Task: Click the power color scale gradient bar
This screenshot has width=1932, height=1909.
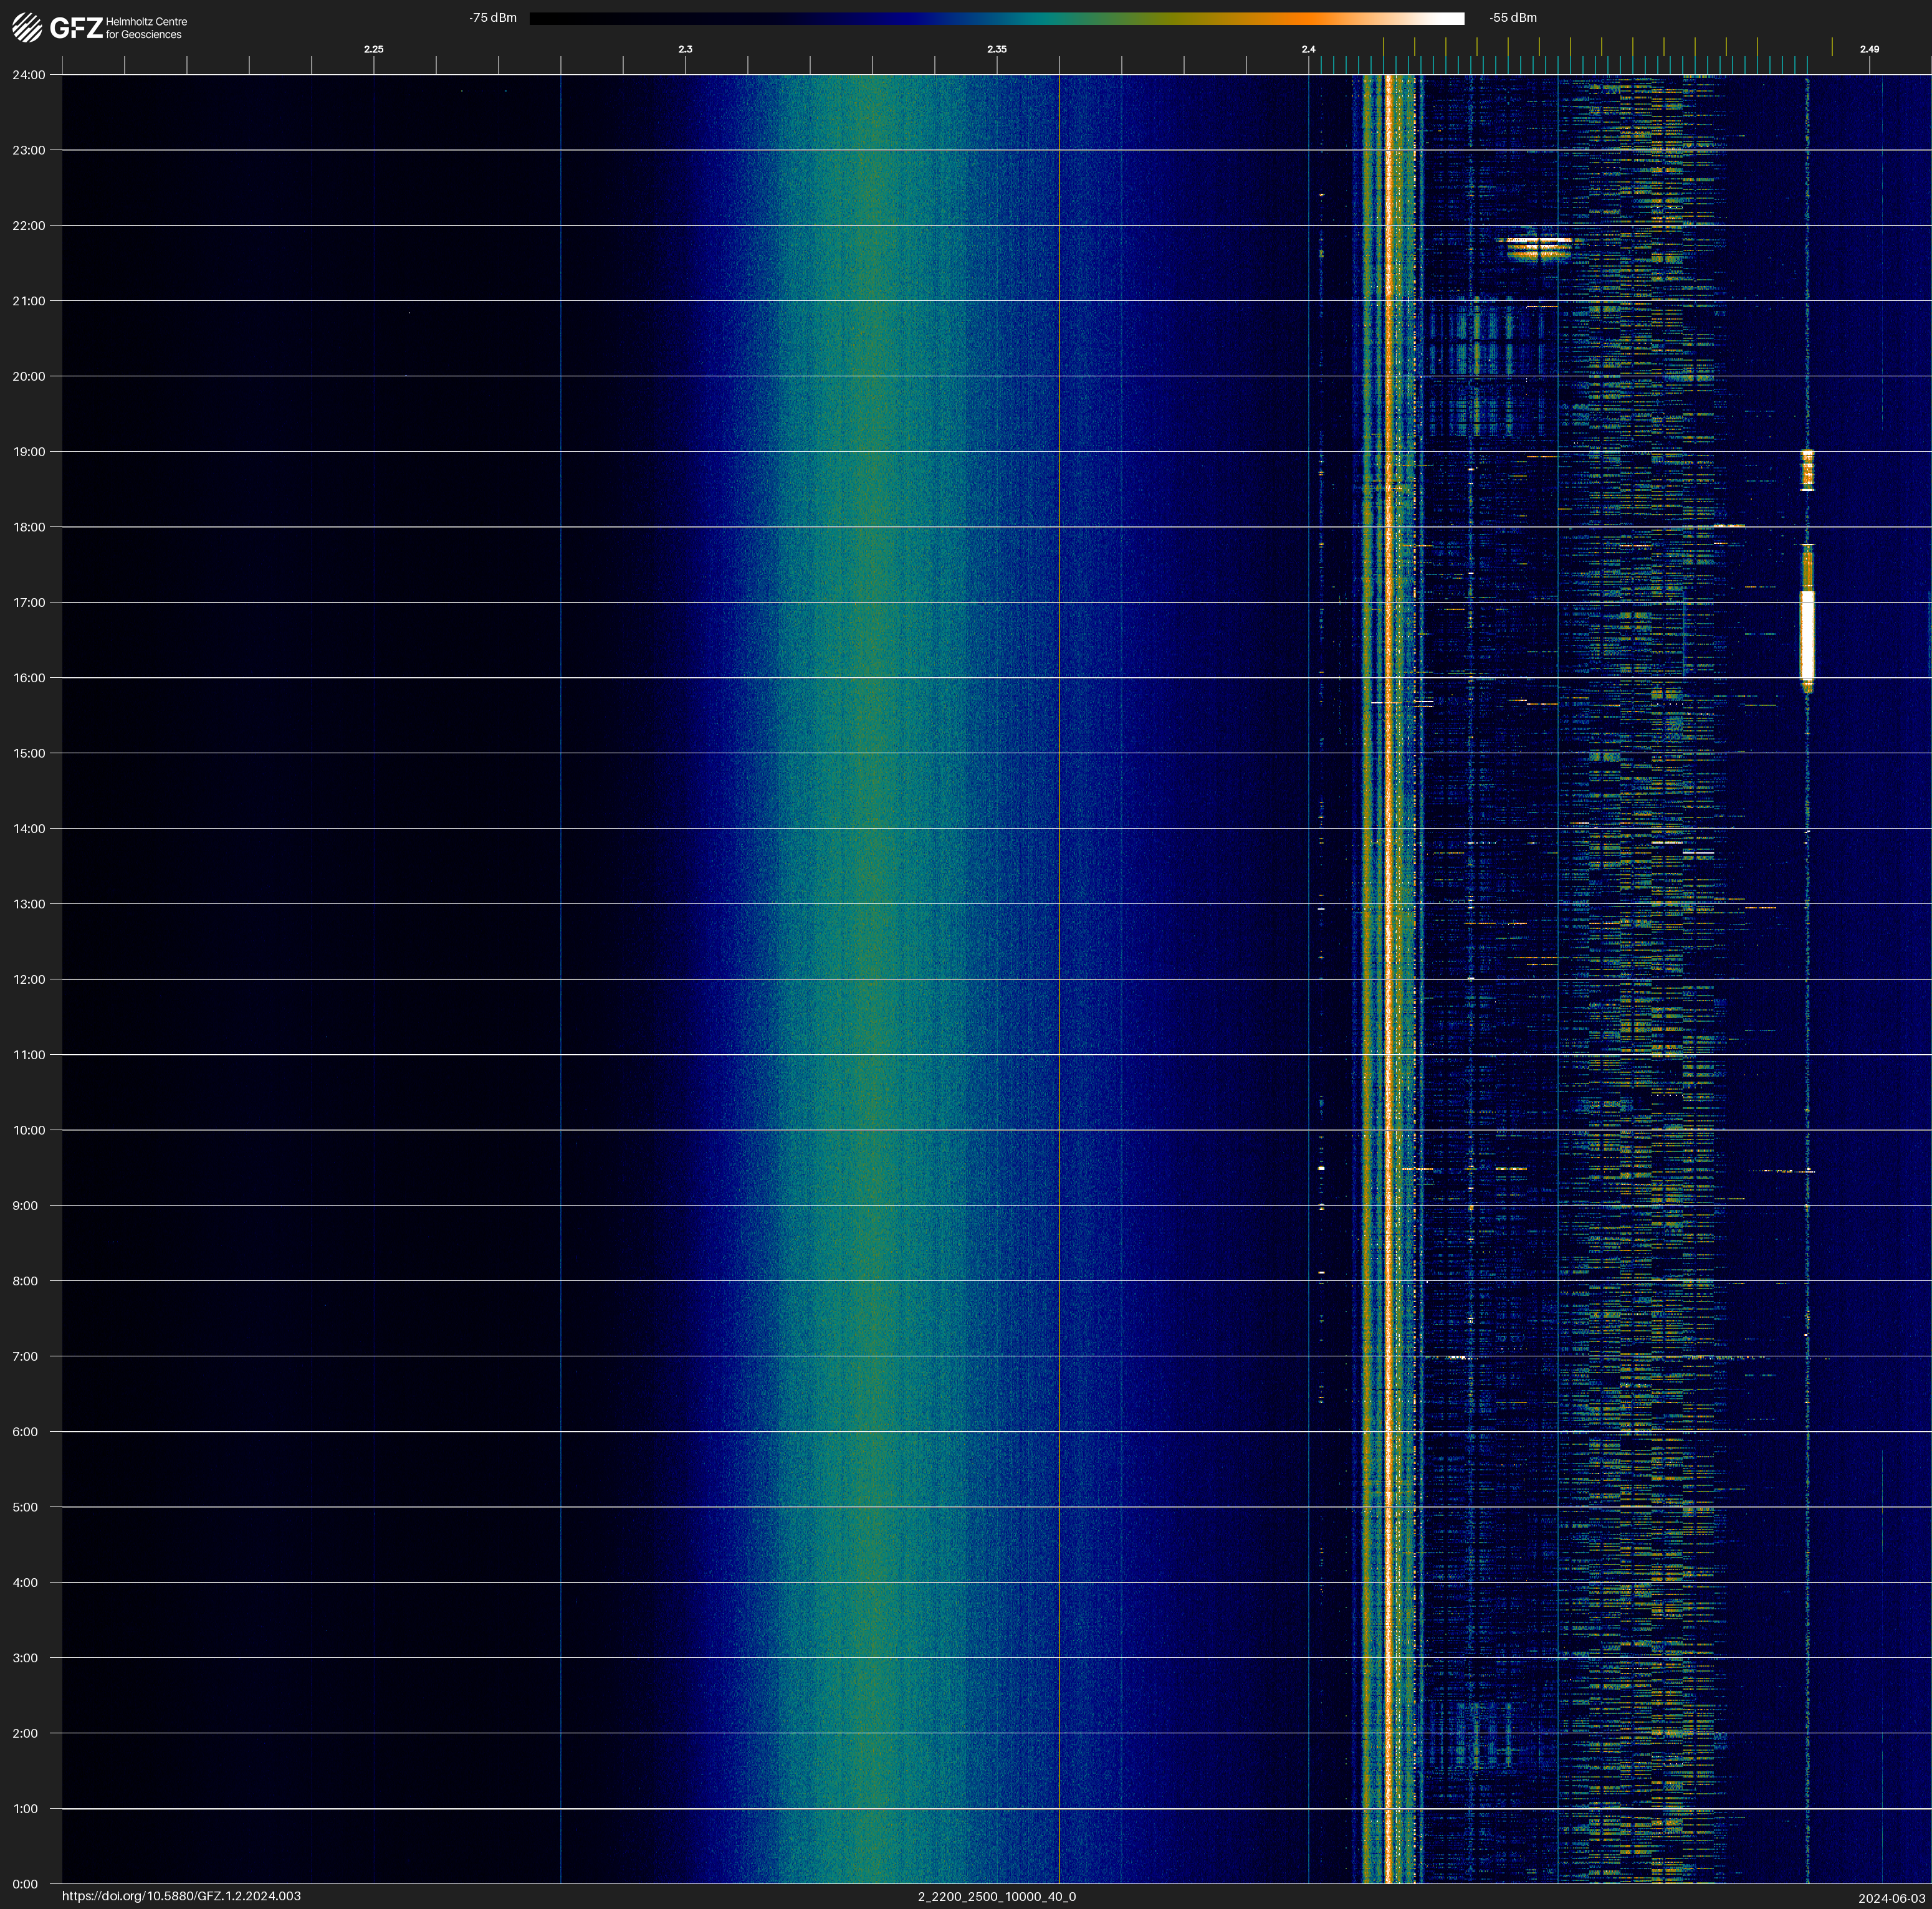Action: [x=996, y=18]
